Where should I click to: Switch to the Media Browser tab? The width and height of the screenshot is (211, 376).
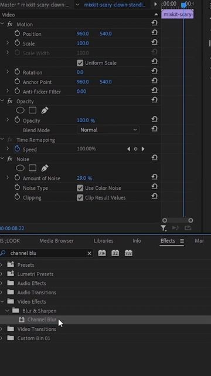click(x=56, y=241)
